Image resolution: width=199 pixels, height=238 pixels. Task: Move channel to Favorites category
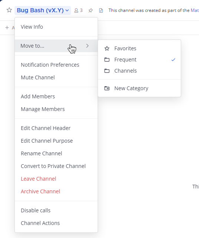[x=139, y=48]
